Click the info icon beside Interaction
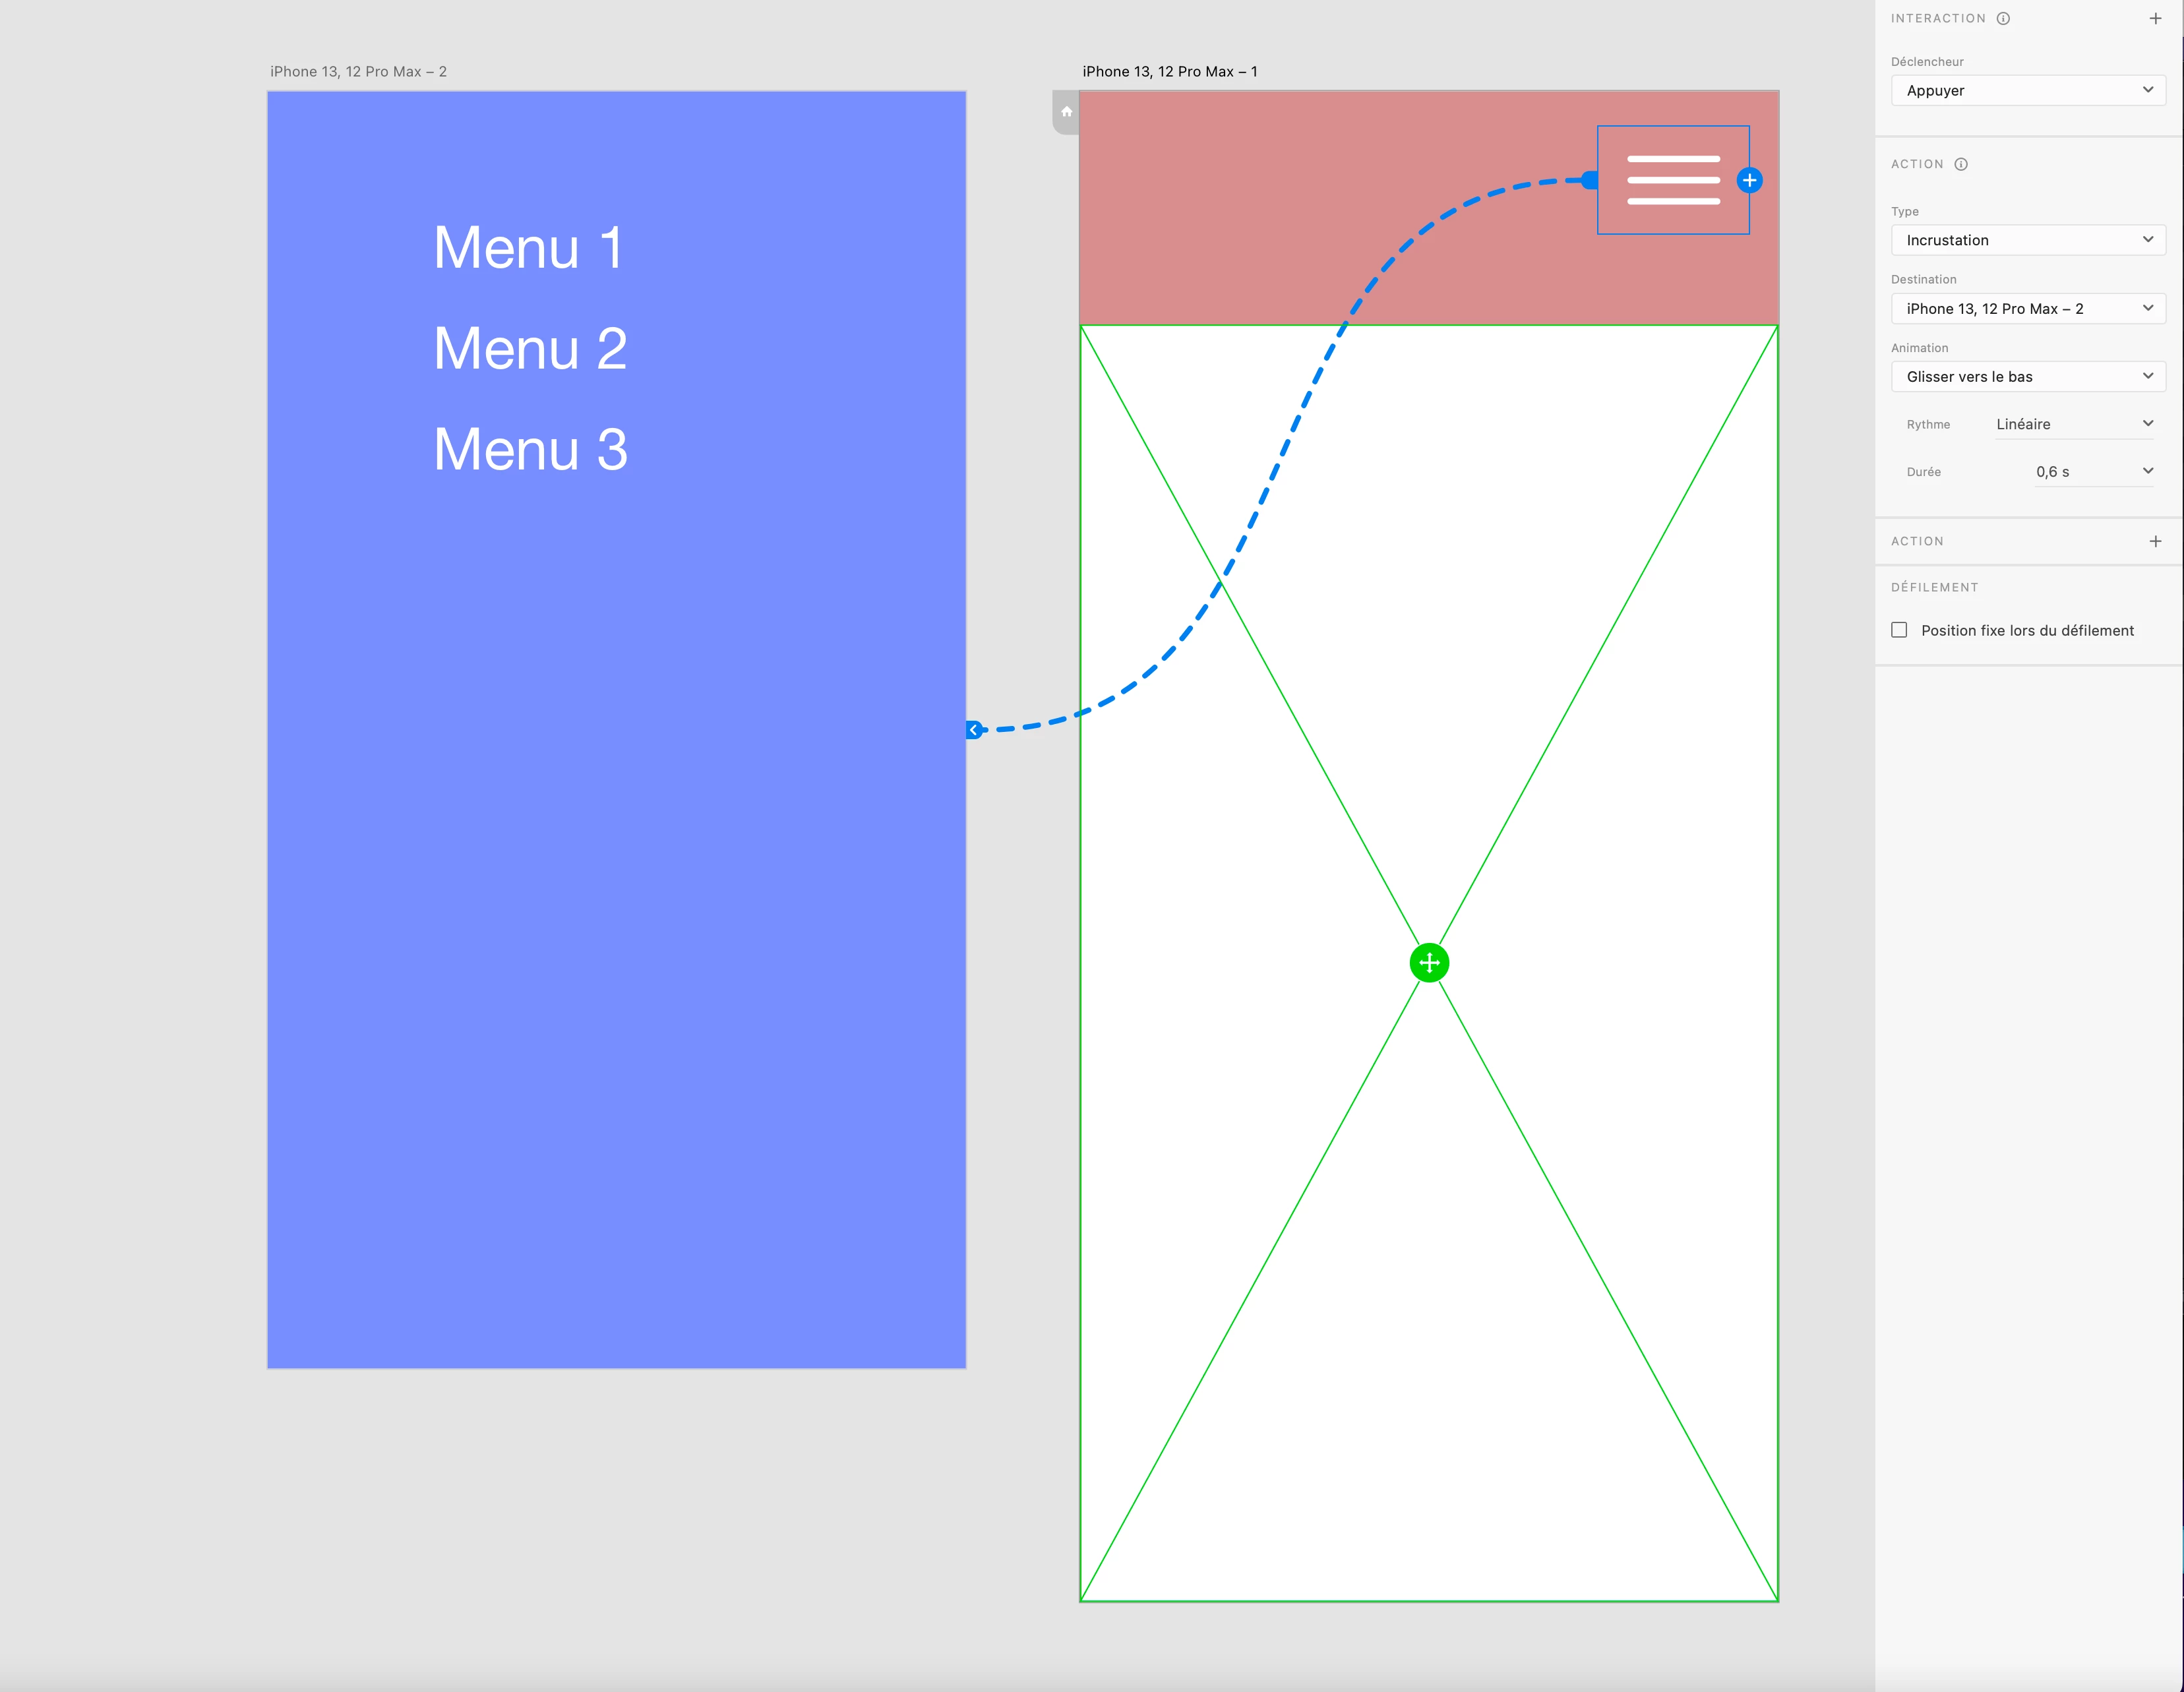 tap(2003, 19)
